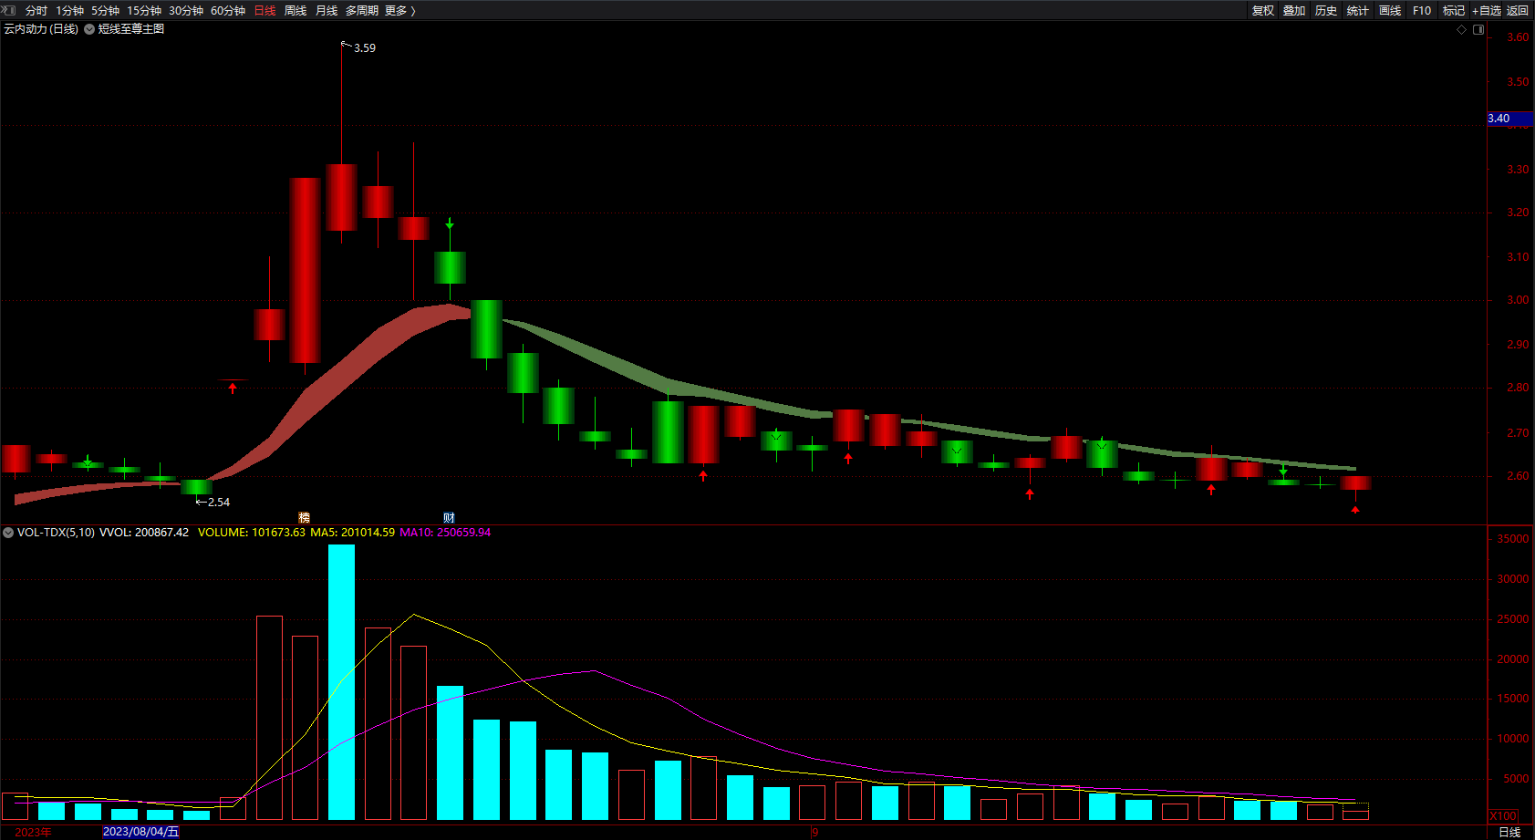
Task: Open the 多周期 multi-period view
Action: click(361, 11)
